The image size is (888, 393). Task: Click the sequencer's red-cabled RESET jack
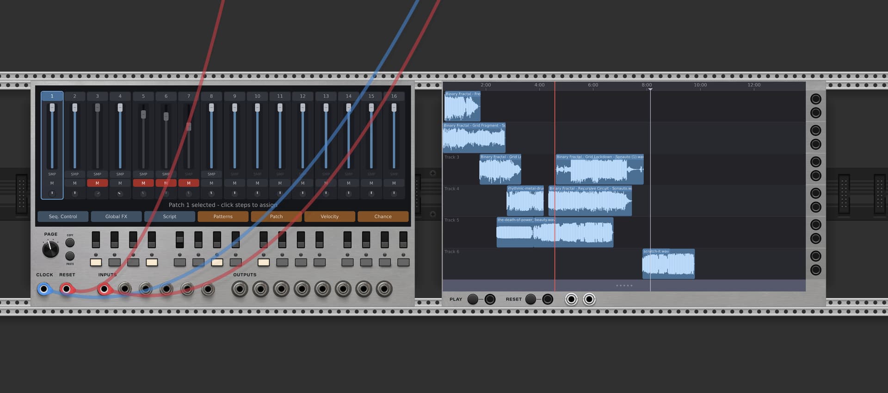[67, 289]
